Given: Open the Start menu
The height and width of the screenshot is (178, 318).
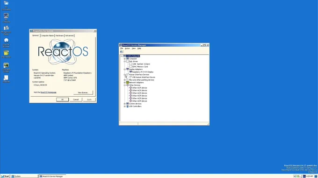Looking at the screenshot, I should (x=5, y=176).
